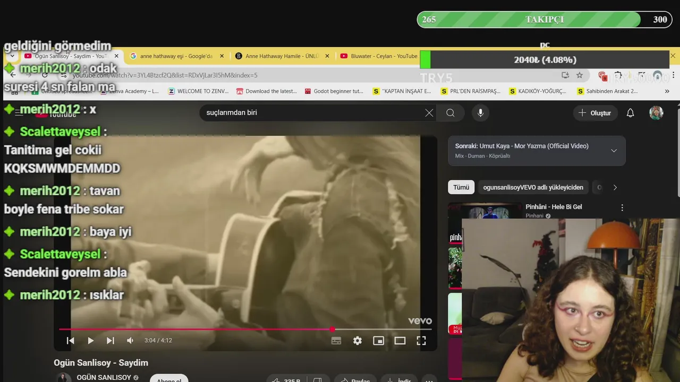Select 'ogunsanlisoyVEVO adlı yükleyiciden' chip
This screenshot has height=382, width=680.
(533, 187)
